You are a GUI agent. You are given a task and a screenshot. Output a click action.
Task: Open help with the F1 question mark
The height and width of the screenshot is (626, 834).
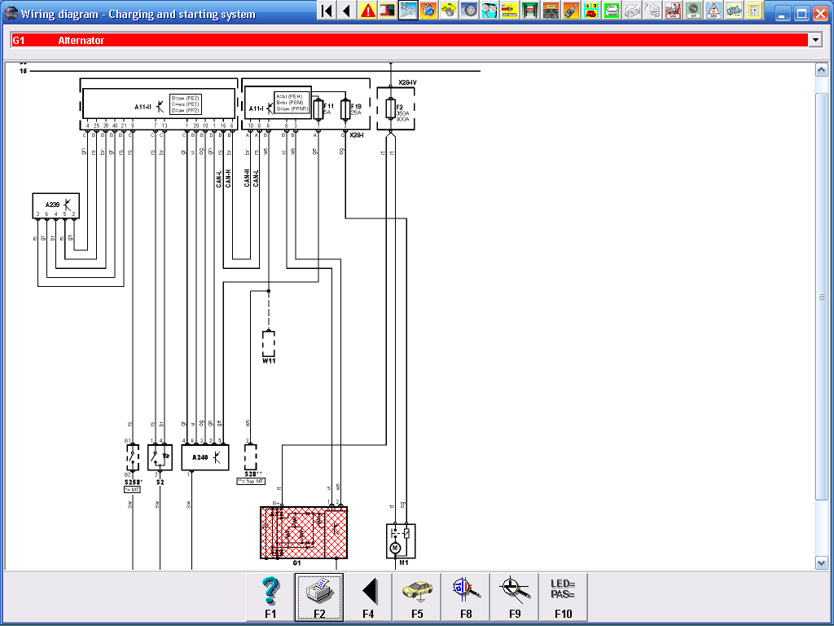[x=270, y=597]
